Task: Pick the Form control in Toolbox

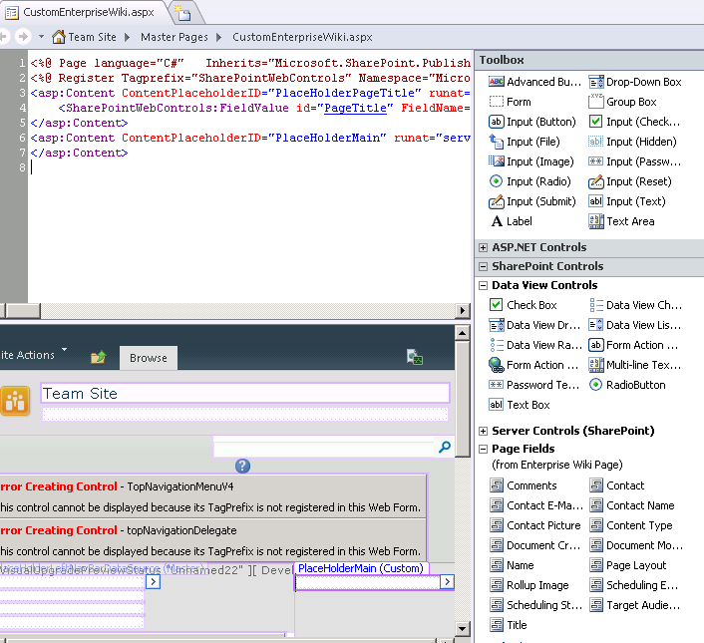Action: pos(510,102)
